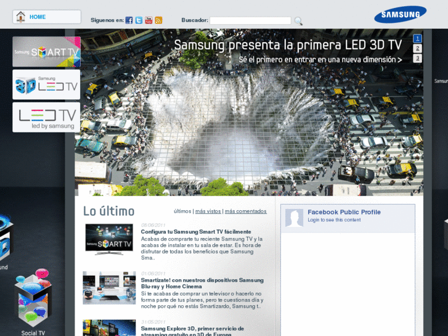Open 'Configura tu Samsung Smart TV fácilmente' article

196,232
